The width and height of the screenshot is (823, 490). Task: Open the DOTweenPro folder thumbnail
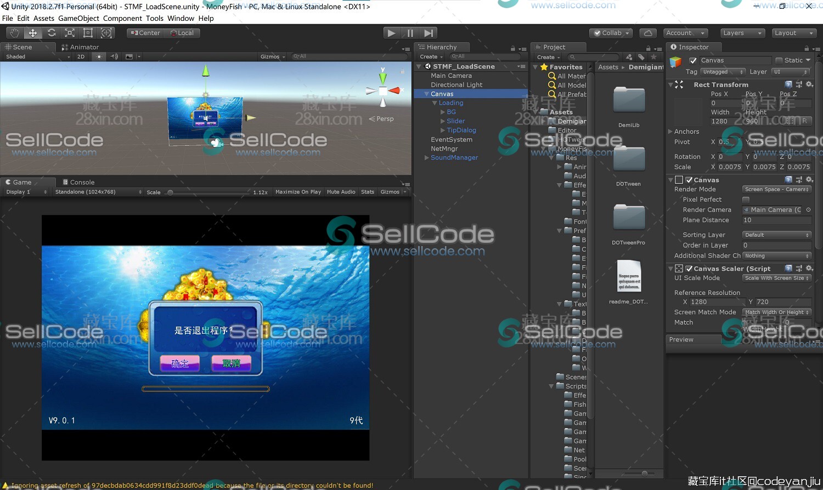click(629, 218)
